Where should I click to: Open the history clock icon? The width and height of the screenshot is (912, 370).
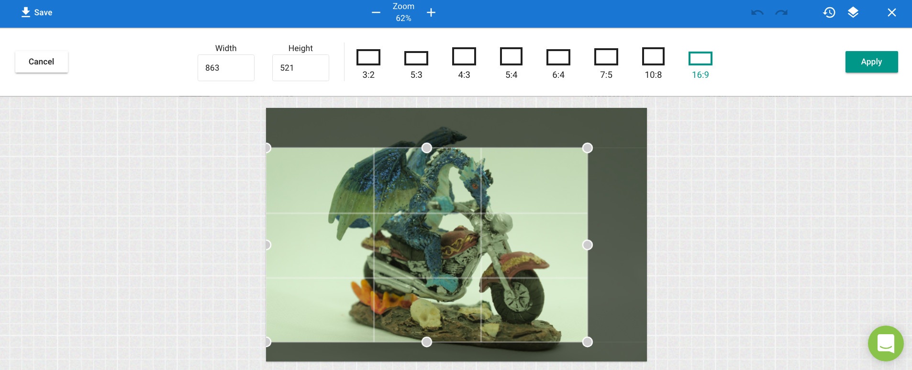(829, 12)
